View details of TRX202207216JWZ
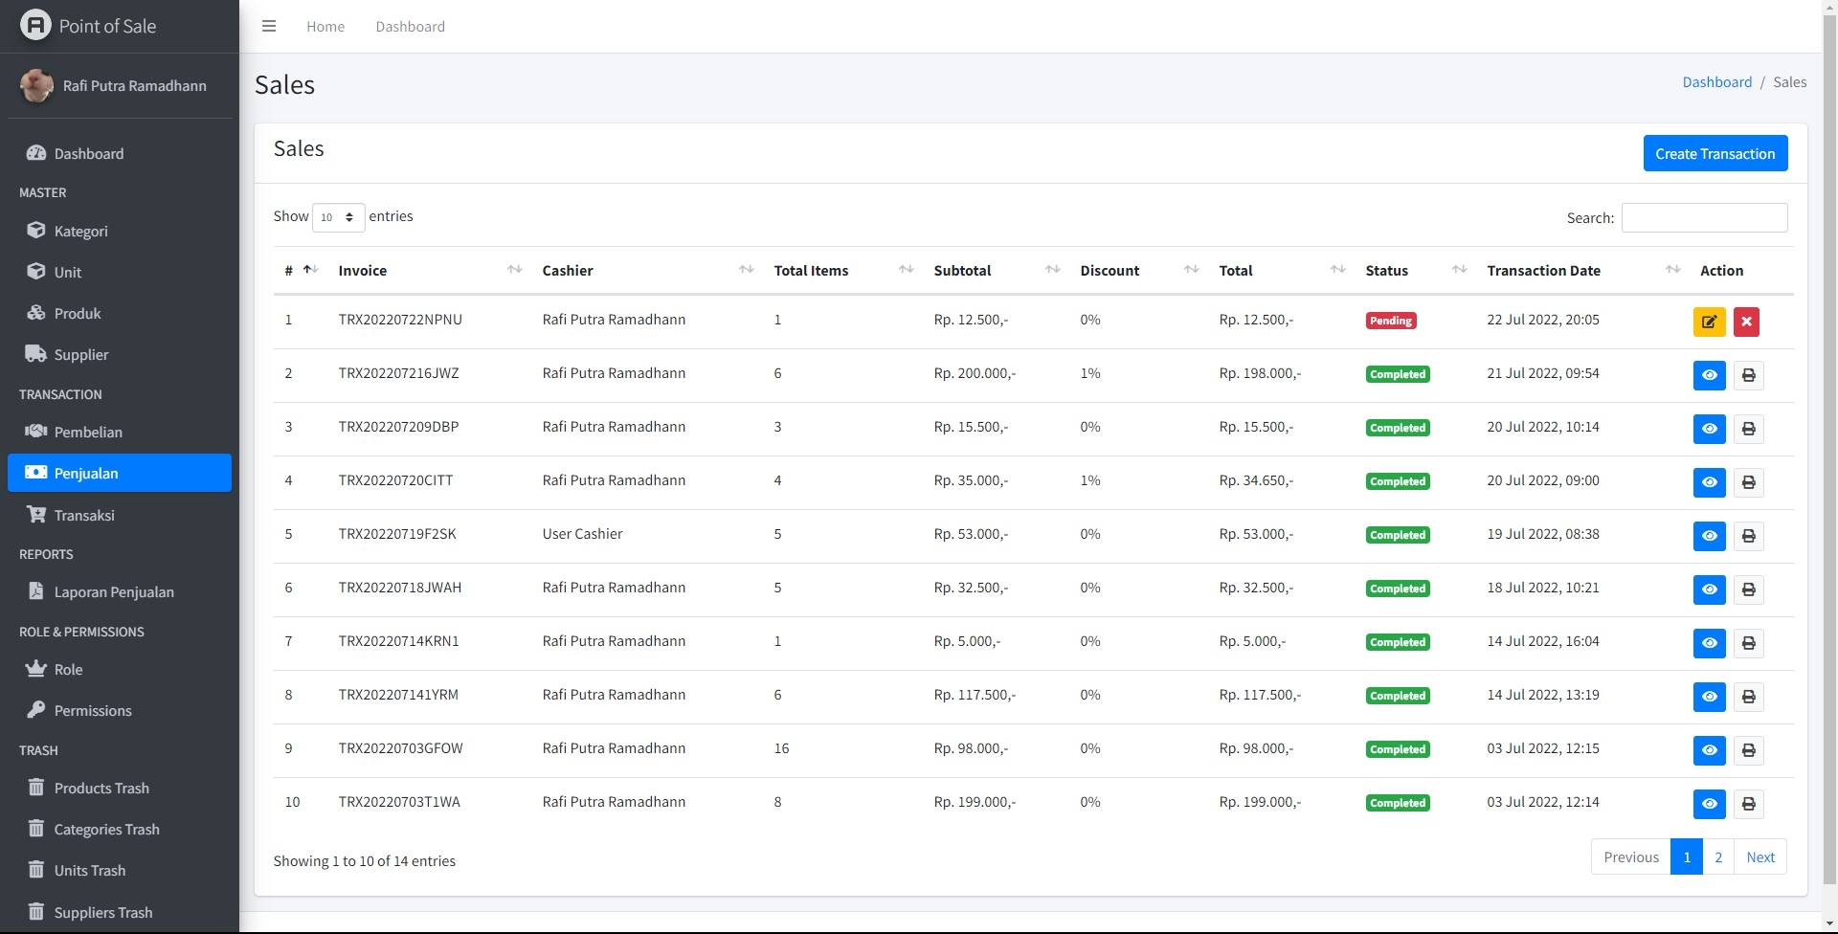The width and height of the screenshot is (1838, 934). [1709, 375]
